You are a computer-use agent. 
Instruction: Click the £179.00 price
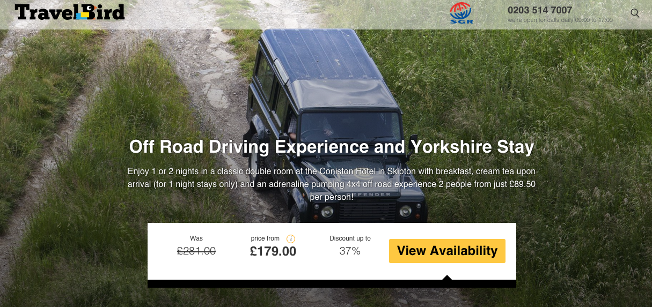273,251
